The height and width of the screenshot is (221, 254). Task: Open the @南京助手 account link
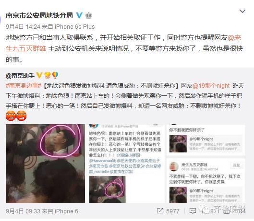tap(20, 76)
